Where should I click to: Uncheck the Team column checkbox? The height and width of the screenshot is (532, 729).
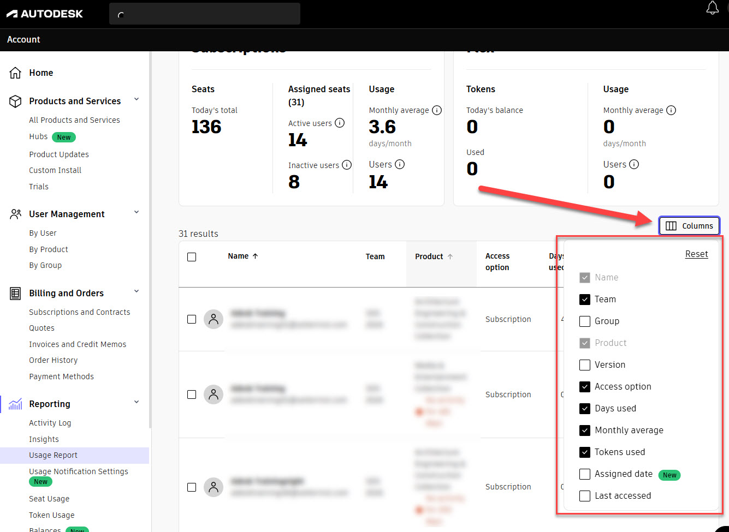point(585,300)
